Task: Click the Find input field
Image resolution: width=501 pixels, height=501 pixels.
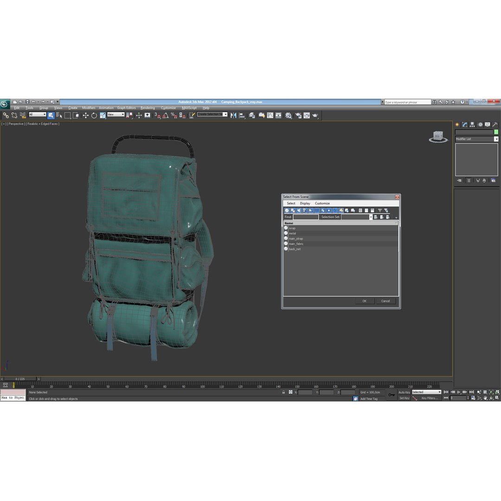Action: click(306, 217)
